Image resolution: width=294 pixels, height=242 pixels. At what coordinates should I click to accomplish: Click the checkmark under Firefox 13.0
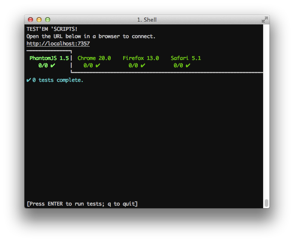[143, 66]
